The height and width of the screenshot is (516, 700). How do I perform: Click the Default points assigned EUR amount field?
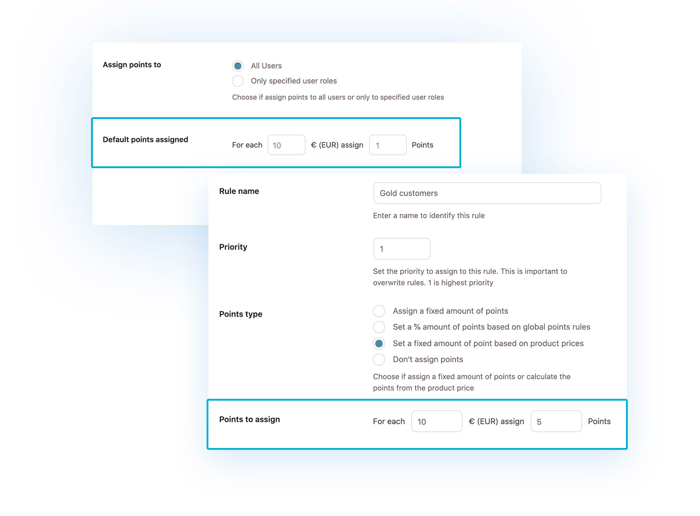tap(286, 145)
